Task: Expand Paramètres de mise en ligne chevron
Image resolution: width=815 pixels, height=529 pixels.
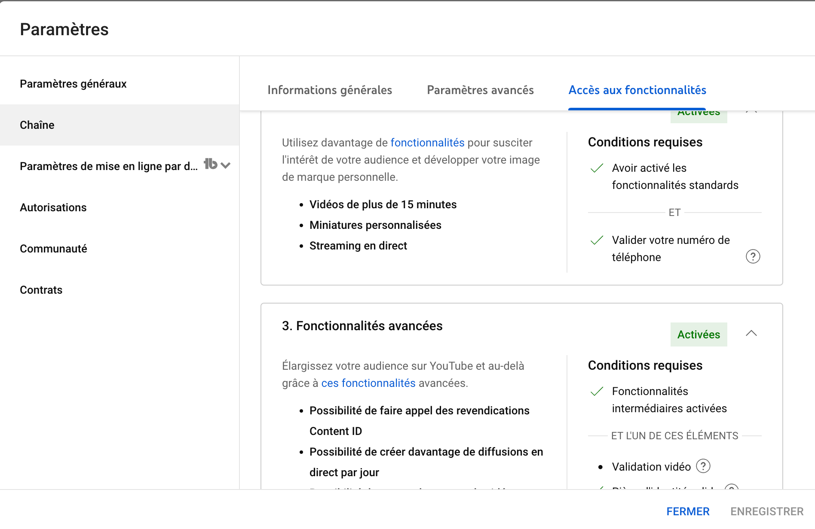Action: (x=226, y=165)
